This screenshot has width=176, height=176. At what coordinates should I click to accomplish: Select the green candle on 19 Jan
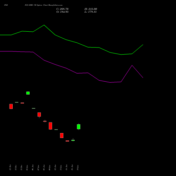coord(78,127)
